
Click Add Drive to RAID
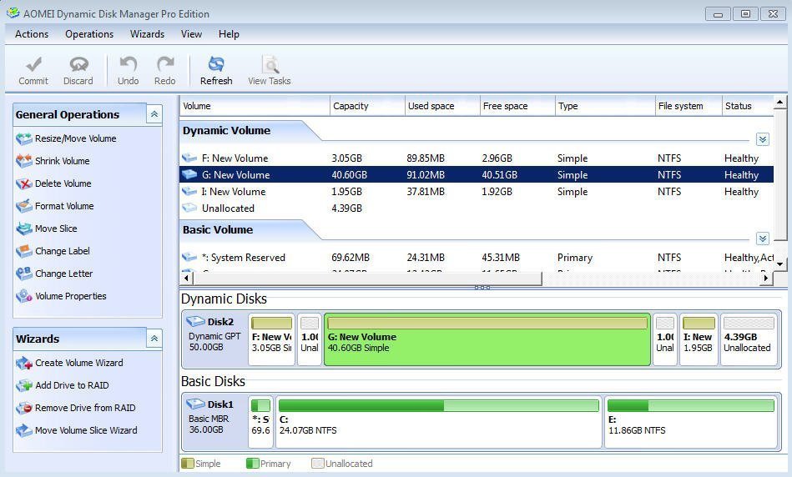pyautogui.click(x=62, y=385)
